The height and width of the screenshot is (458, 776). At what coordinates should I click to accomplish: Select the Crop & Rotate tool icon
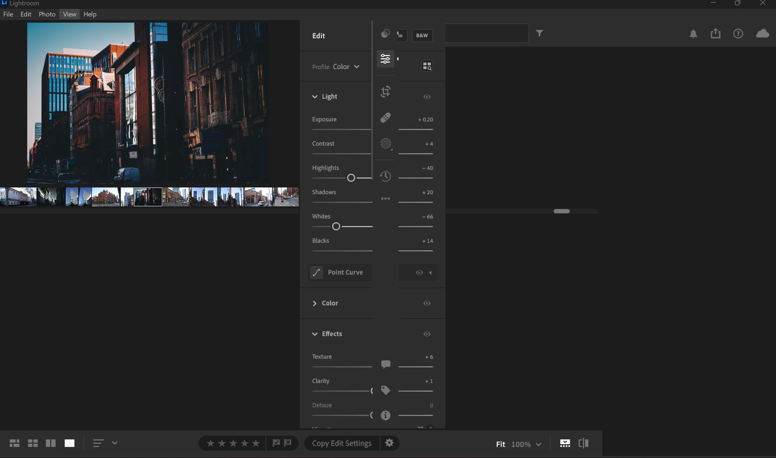pos(386,91)
